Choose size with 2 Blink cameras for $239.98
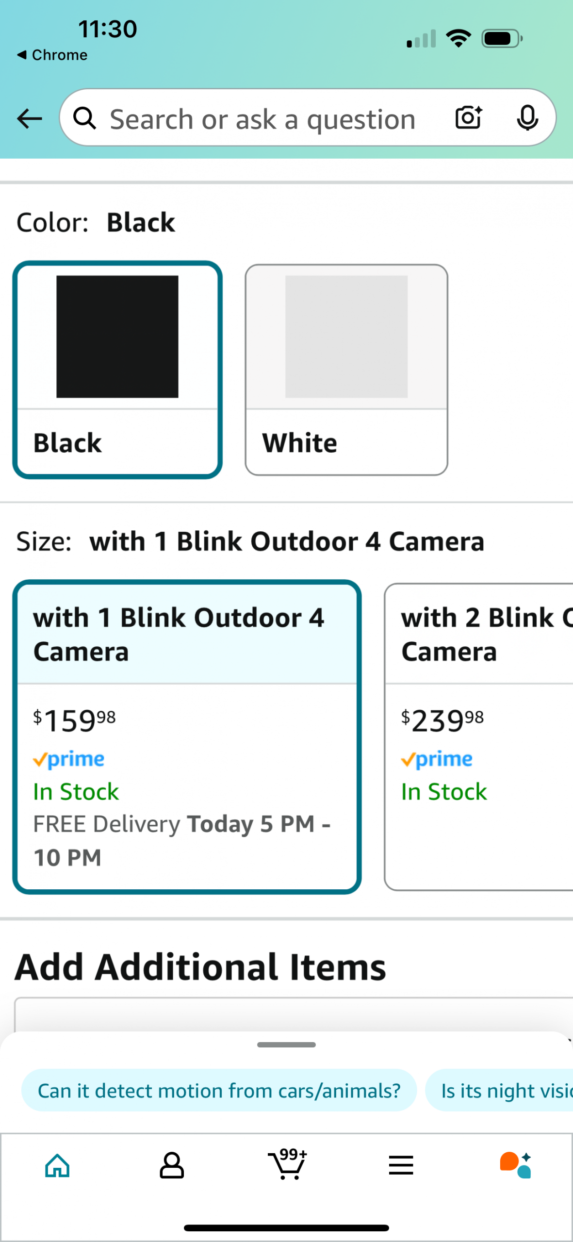The width and height of the screenshot is (573, 1242). pyautogui.click(x=479, y=737)
